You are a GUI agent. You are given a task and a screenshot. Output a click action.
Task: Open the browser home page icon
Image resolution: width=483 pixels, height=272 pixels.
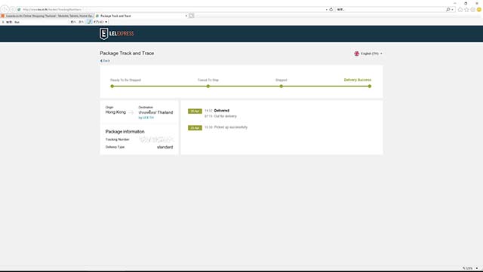[x=460, y=10]
